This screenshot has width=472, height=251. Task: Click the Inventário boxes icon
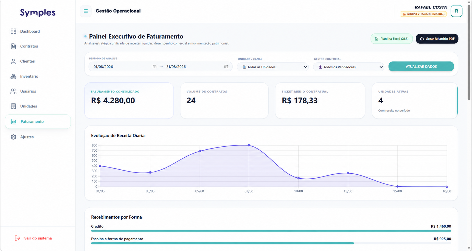click(13, 76)
